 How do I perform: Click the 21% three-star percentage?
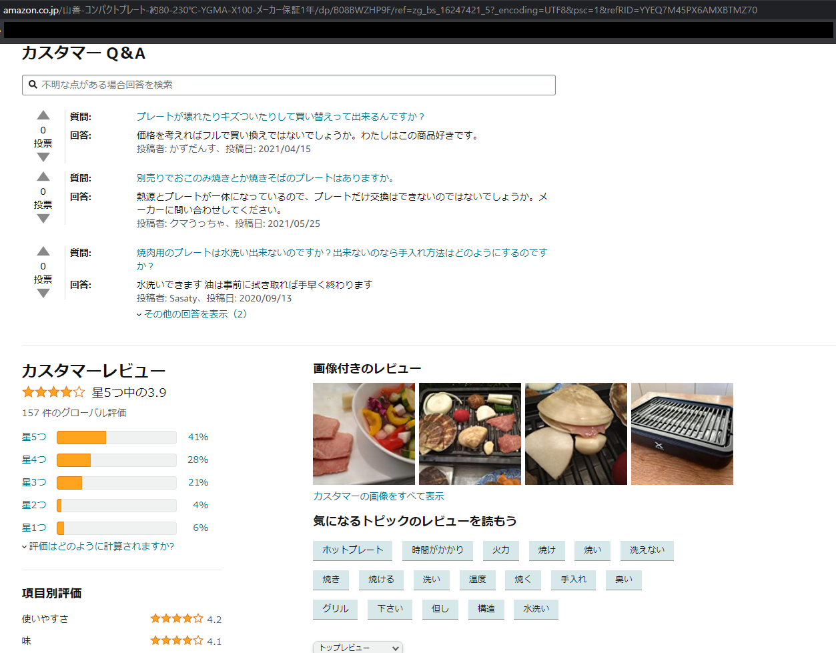coord(198,482)
